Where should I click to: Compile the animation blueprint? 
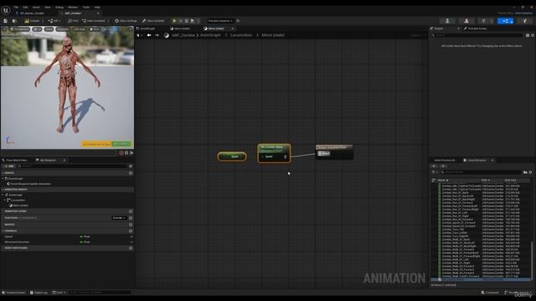[32, 21]
